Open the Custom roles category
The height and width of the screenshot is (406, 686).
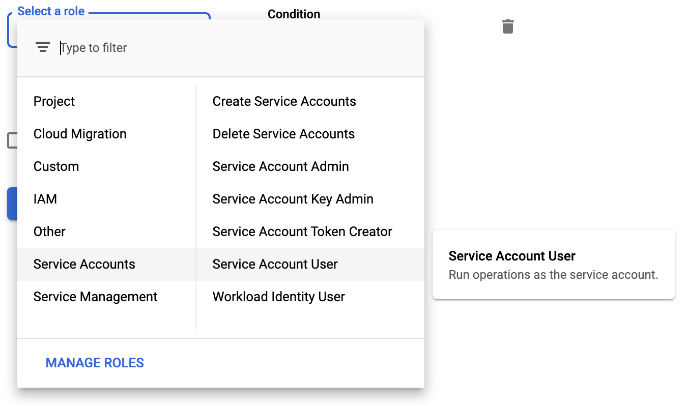tap(56, 166)
